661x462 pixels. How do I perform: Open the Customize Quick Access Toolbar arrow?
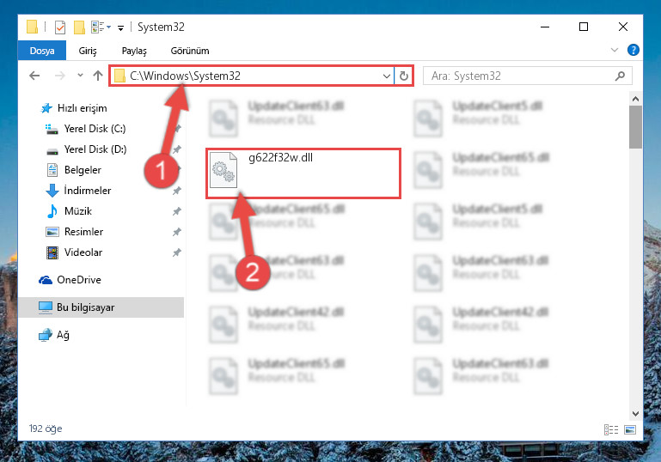[x=120, y=28]
